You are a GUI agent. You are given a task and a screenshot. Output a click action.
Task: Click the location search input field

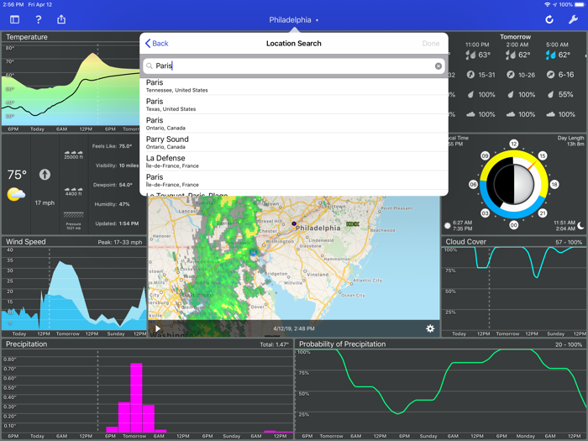tap(294, 66)
